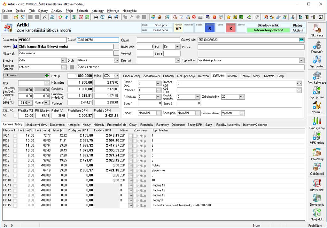Toggle the P checkbox in row PC 8

point(15,171)
